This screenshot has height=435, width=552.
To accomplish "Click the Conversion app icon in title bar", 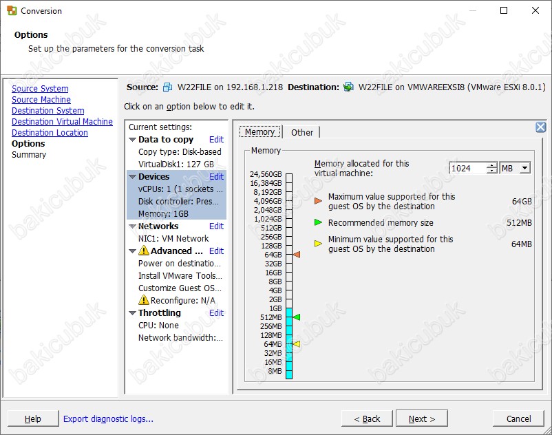I will pyautogui.click(x=12, y=10).
